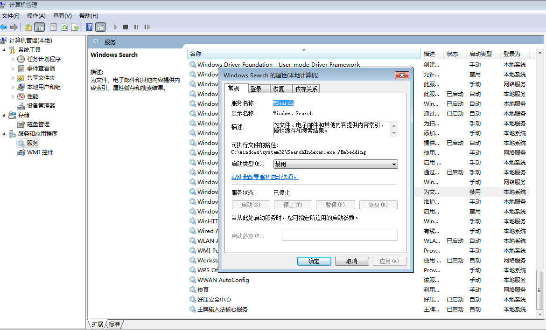Sort by the 登录为 column header
The width and height of the screenshot is (546, 330).
coord(515,54)
